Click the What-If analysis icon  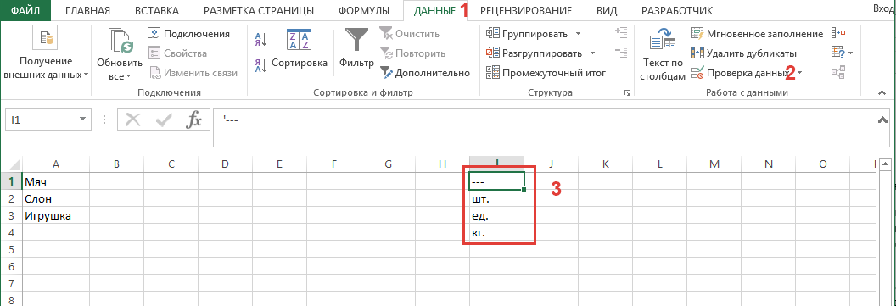837,53
